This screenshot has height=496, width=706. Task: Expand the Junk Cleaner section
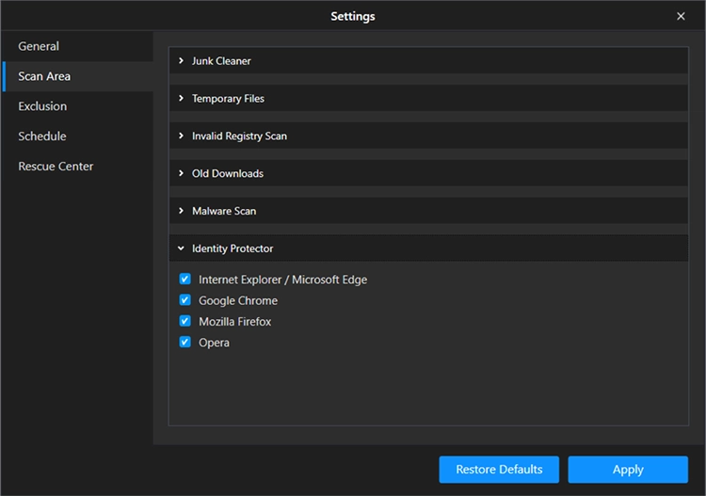(221, 61)
